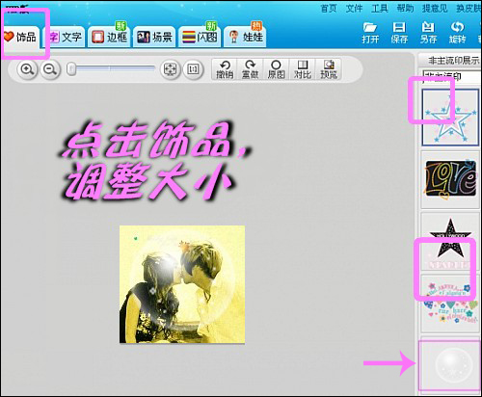482x397 pixels.
Task: Click the zoom slider handle
Action: tap(71, 69)
